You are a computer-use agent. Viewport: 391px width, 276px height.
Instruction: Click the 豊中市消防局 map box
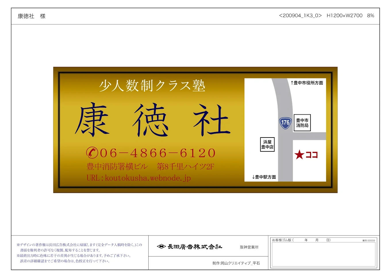[302, 123]
